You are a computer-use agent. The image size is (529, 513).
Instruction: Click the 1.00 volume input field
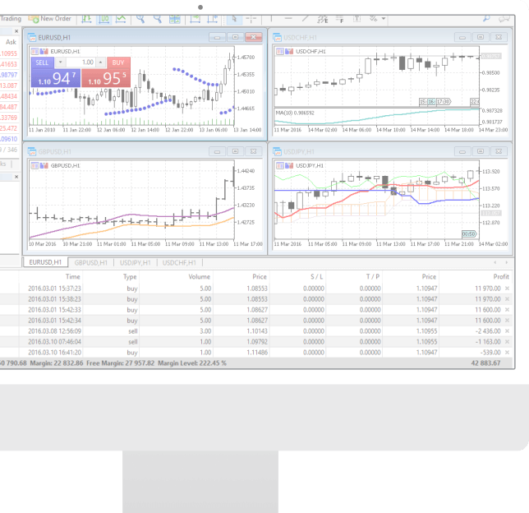click(x=80, y=62)
